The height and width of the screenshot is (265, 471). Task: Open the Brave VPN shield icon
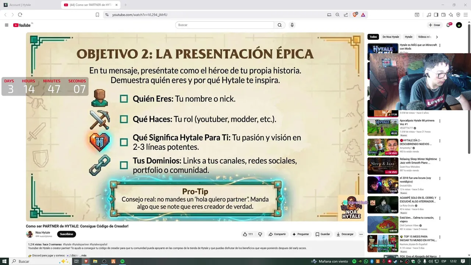pos(458,15)
